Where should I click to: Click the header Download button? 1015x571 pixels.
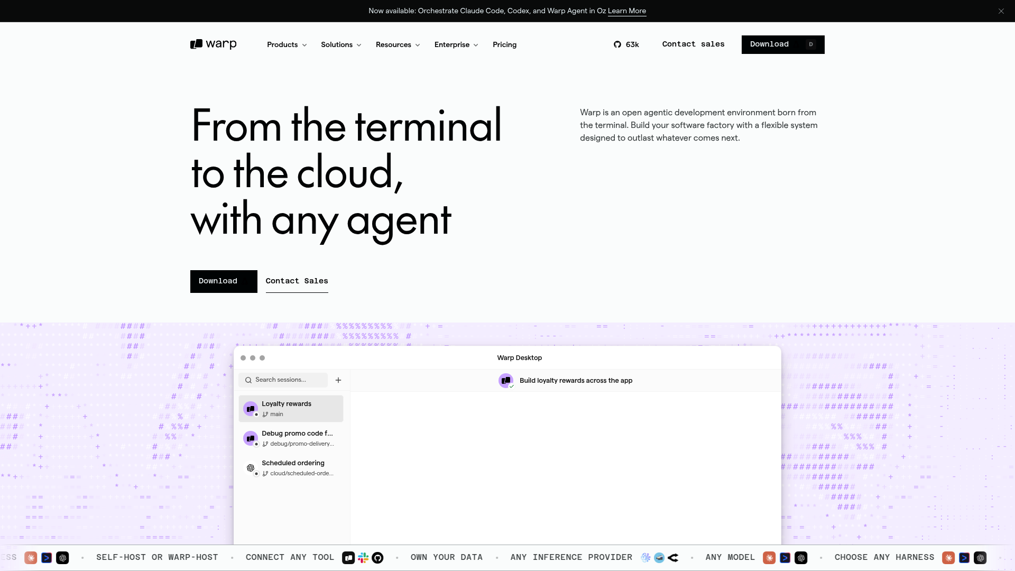(x=783, y=44)
